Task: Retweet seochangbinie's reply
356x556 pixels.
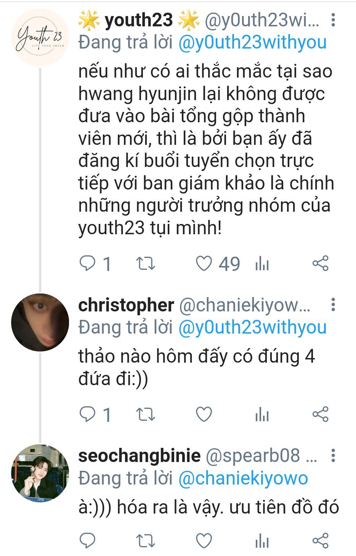Action: tap(146, 541)
